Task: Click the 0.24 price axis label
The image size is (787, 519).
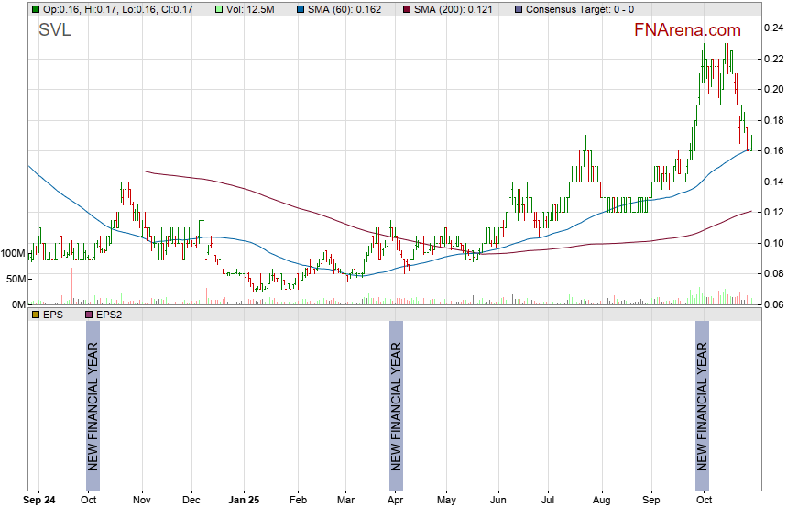Action: tap(772, 28)
